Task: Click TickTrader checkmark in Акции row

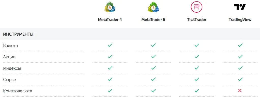Action: (x=197, y=57)
